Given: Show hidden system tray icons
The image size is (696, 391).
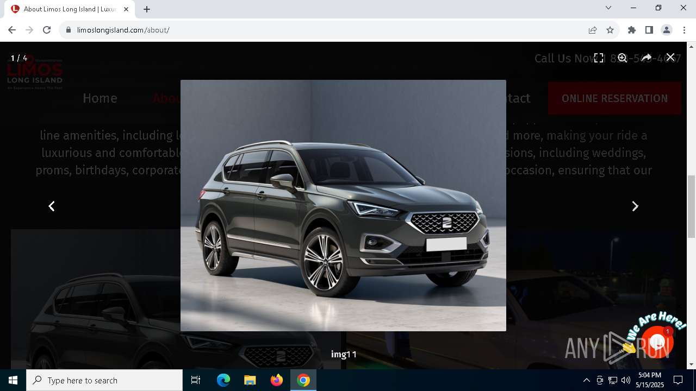Looking at the screenshot, I should (586, 380).
